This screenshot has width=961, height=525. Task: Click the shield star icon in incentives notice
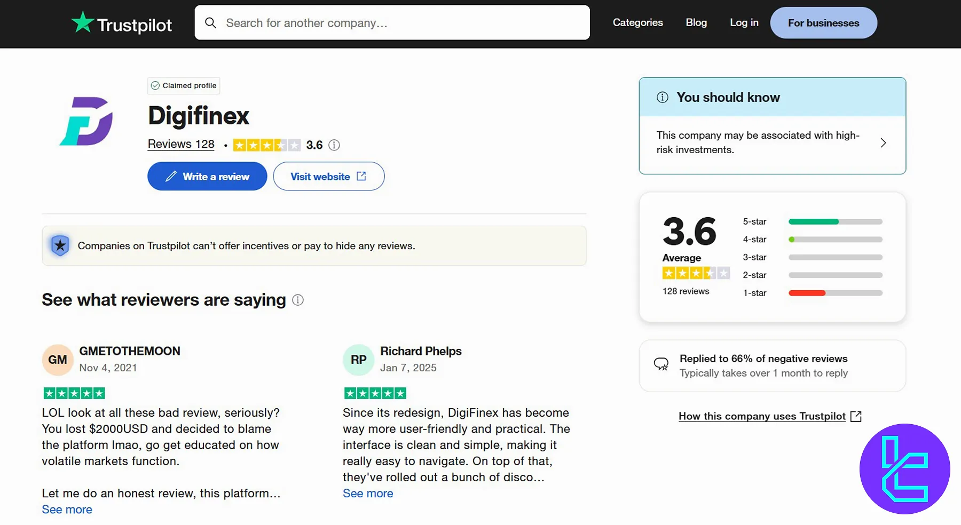pyautogui.click(x=60, y=245)
